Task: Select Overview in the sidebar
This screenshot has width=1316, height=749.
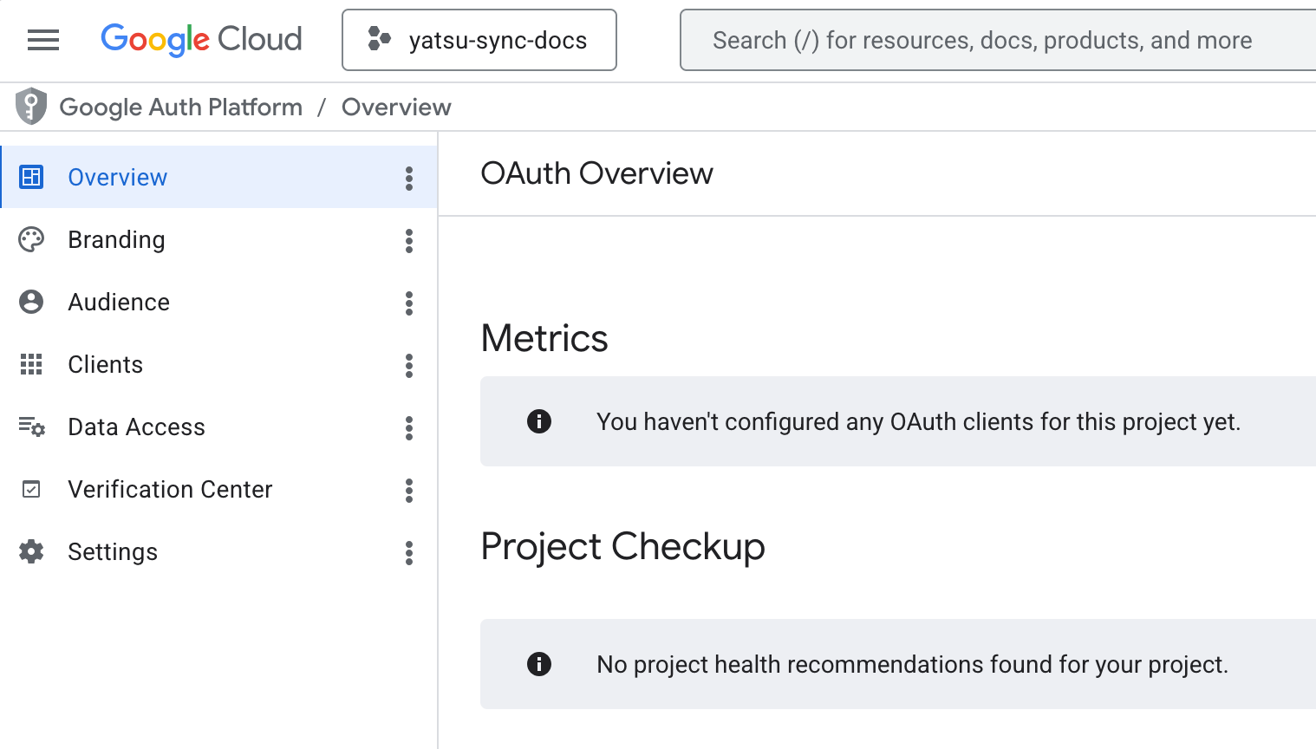Action: tap(118, 178)
